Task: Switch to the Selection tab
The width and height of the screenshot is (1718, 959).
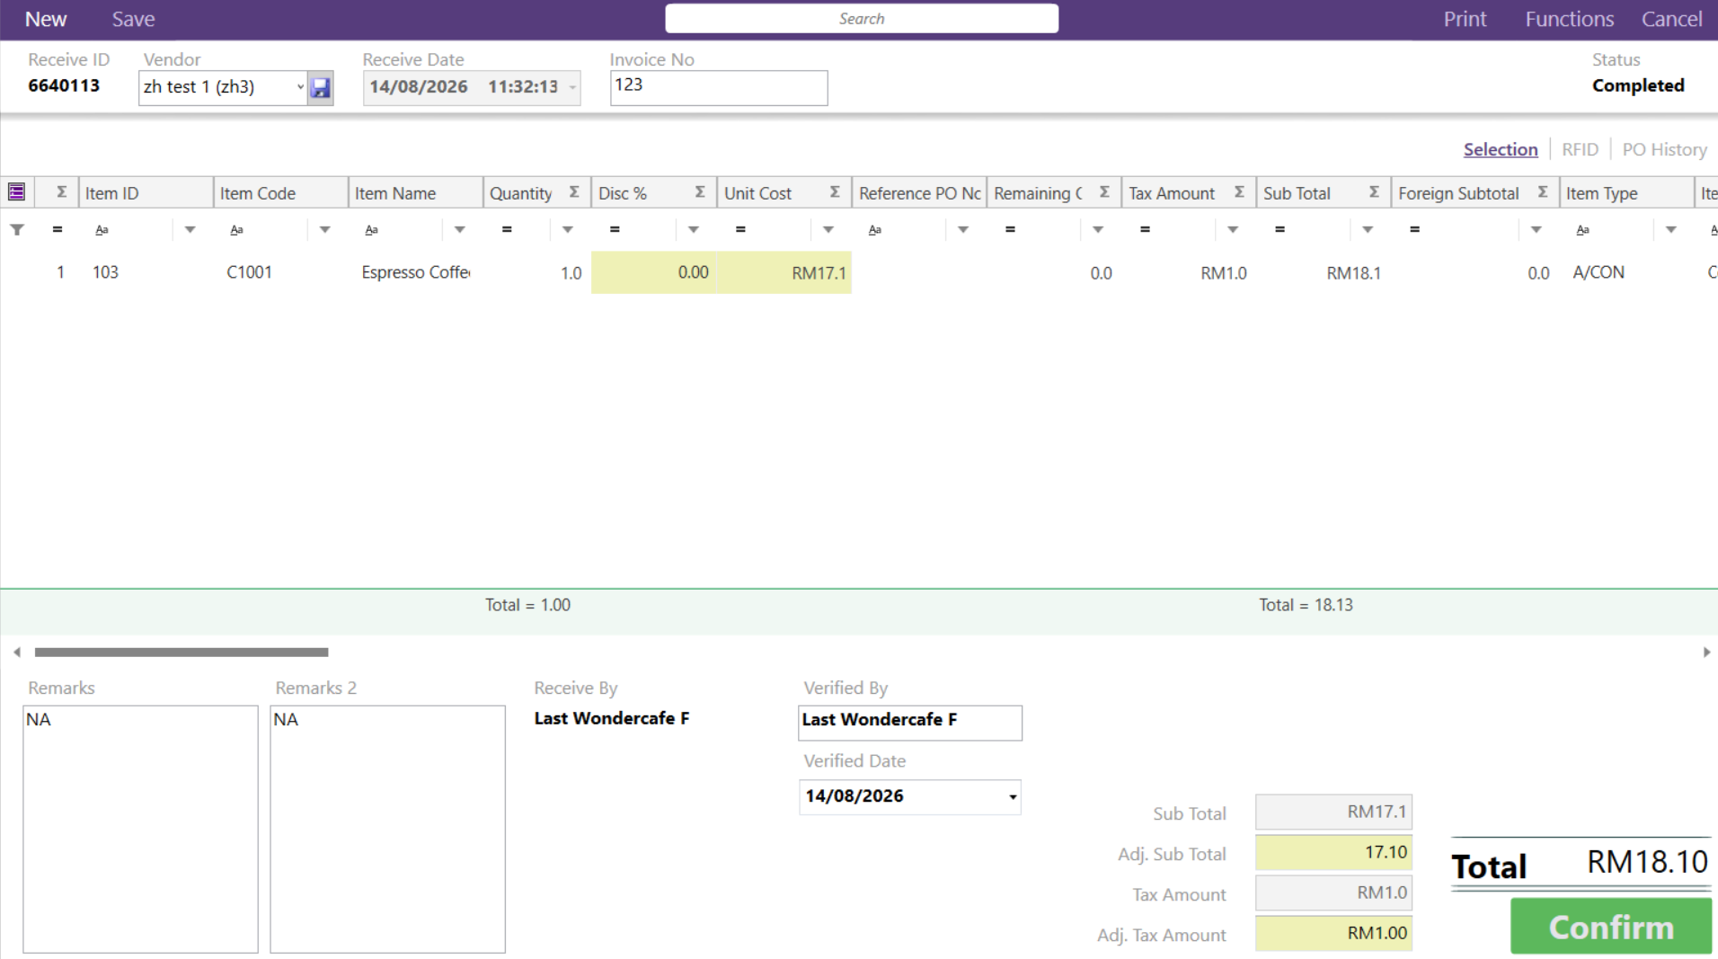Action: (1500, 149)
